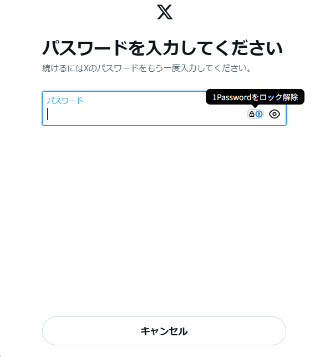Click the パスワードを入力してください heading
Image resolution: width=325 pixels, height=357 pixels.
tap(162, 48)
